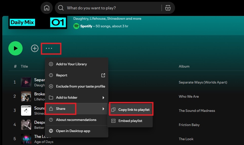Click the question mark icon for recommendations
This screenshot has width=244, height=145.
51,120
